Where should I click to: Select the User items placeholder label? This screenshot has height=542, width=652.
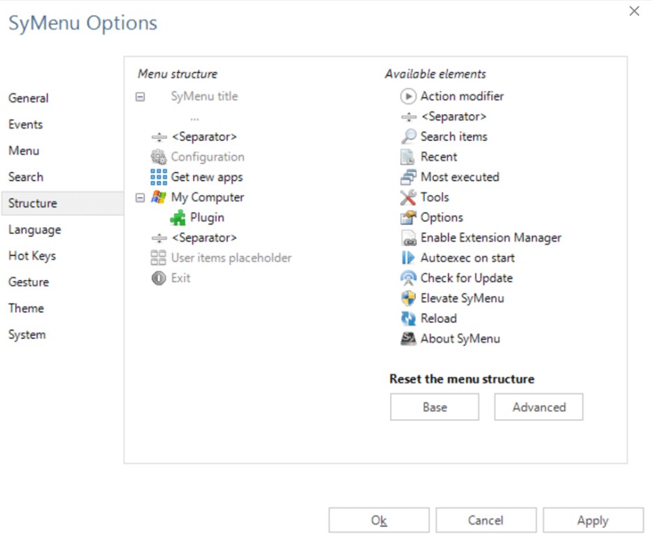point(231,258)
